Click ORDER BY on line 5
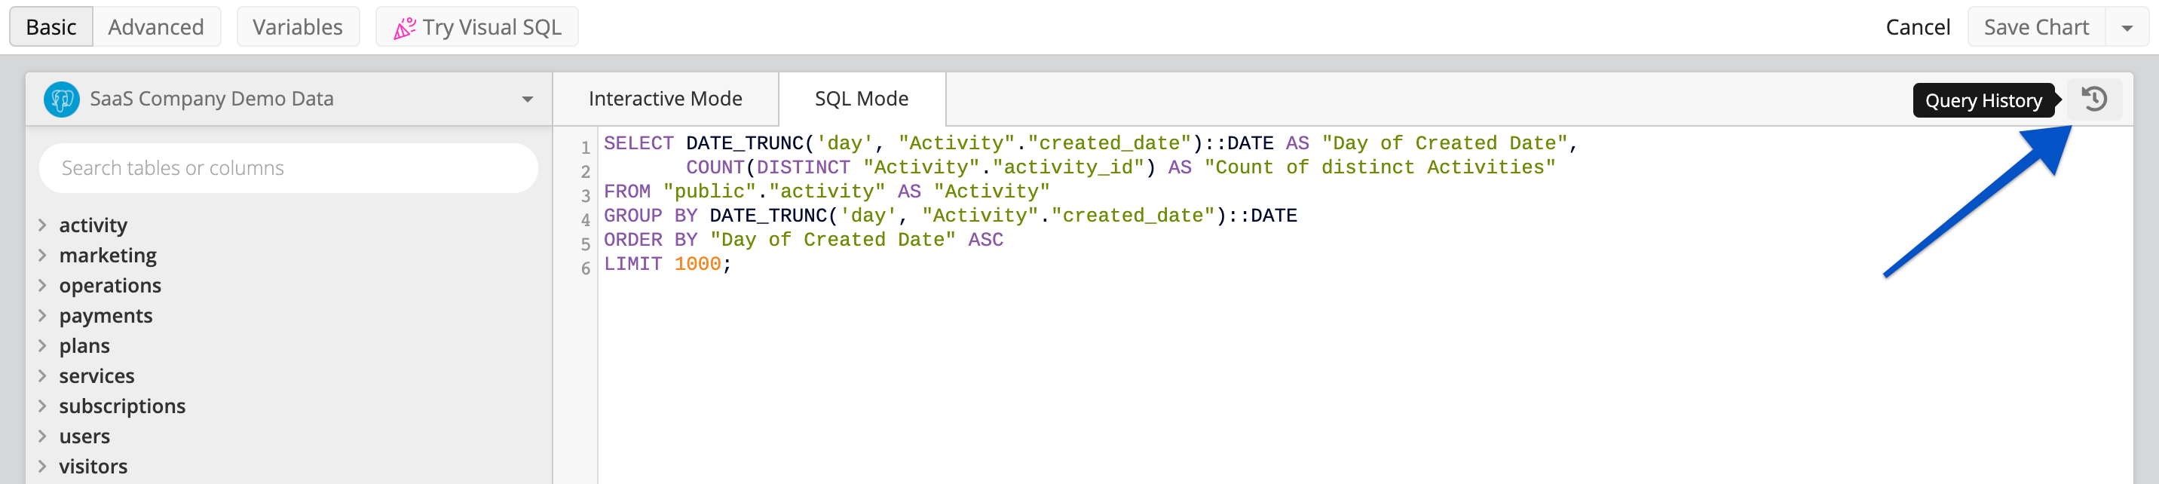This screenshot has width=2159, height=484. point(651,240)
